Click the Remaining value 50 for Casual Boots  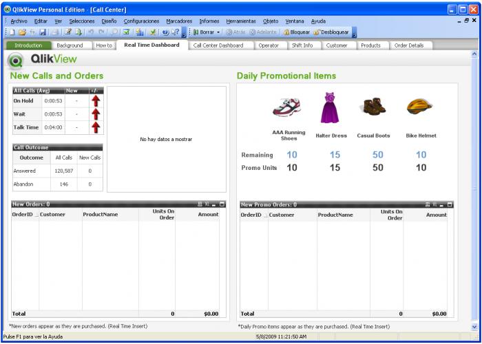coord(378,155)
